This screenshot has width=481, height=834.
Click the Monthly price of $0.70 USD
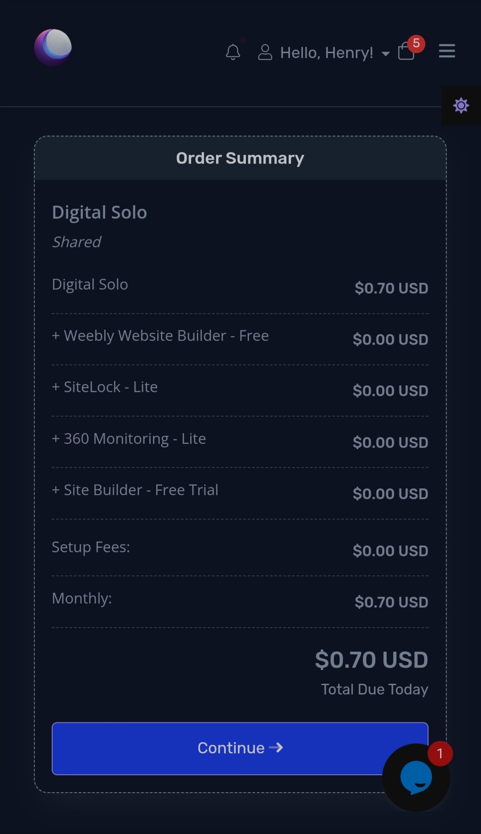pyautogui.click(x=391, y=602)
